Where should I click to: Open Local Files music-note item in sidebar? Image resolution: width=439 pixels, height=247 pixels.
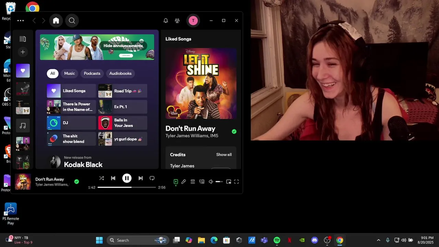point(23,126)
